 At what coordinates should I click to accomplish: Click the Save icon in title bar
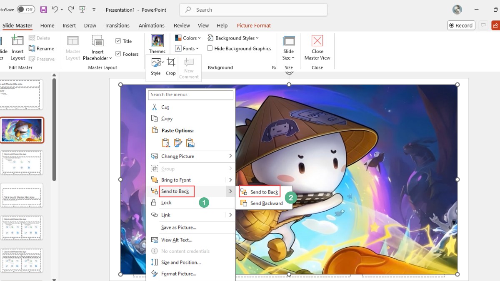coord(43,9)
